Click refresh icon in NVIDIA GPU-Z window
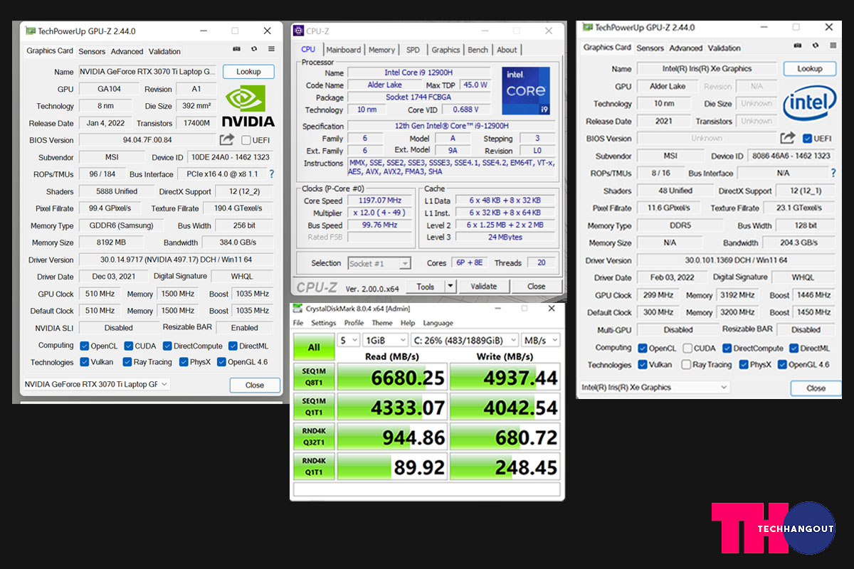854x569 pixels. pos(254,50)
